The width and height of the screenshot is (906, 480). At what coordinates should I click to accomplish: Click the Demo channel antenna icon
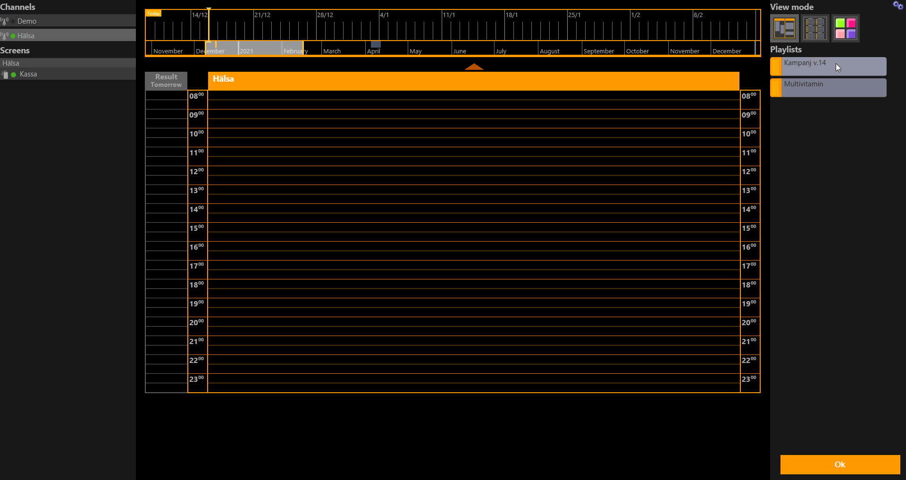5,21
